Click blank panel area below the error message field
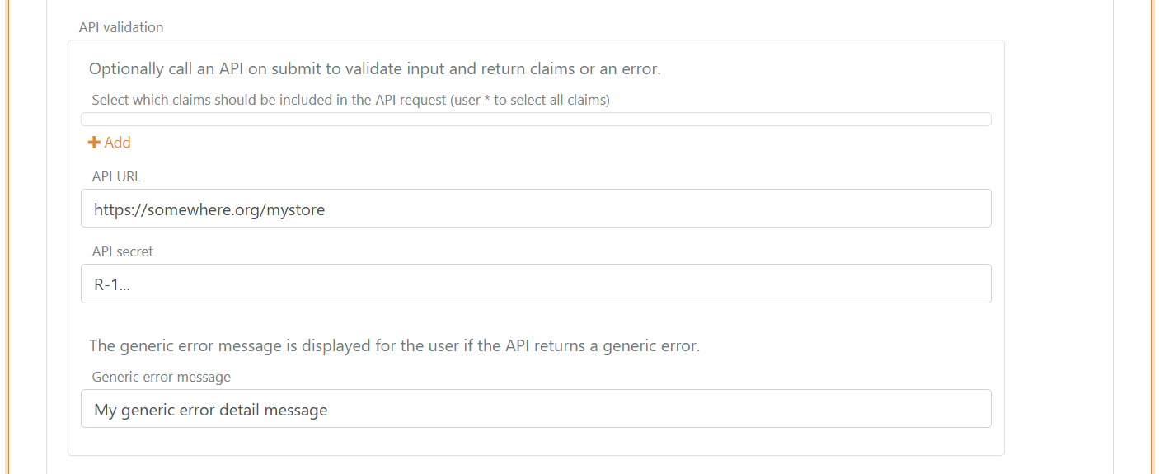 tap(536, 442)
